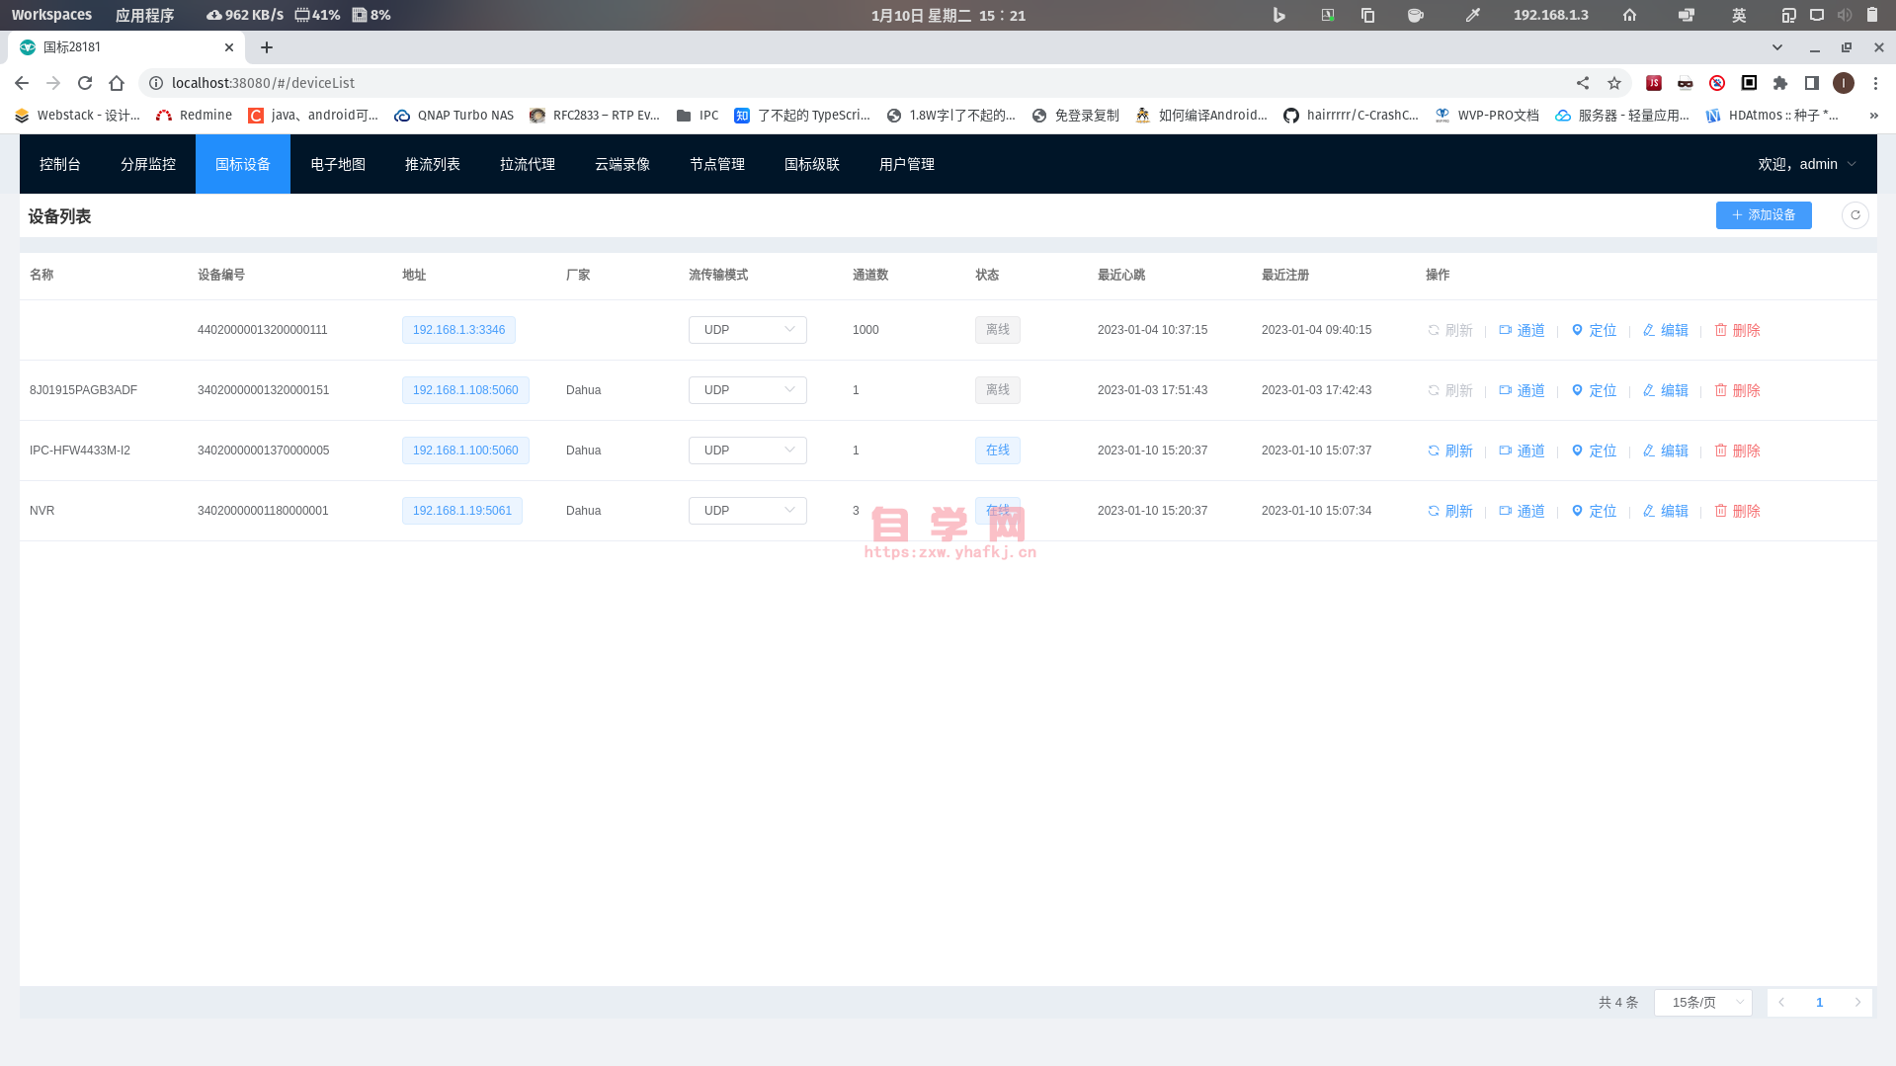Click address tag 192.168.1.19:5061
The image size is (1896, 1066).
(x=462, y=511)
